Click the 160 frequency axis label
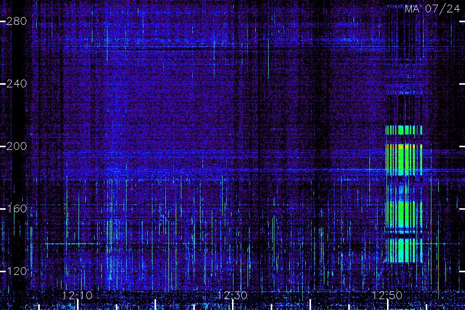 tap(17, 209)
